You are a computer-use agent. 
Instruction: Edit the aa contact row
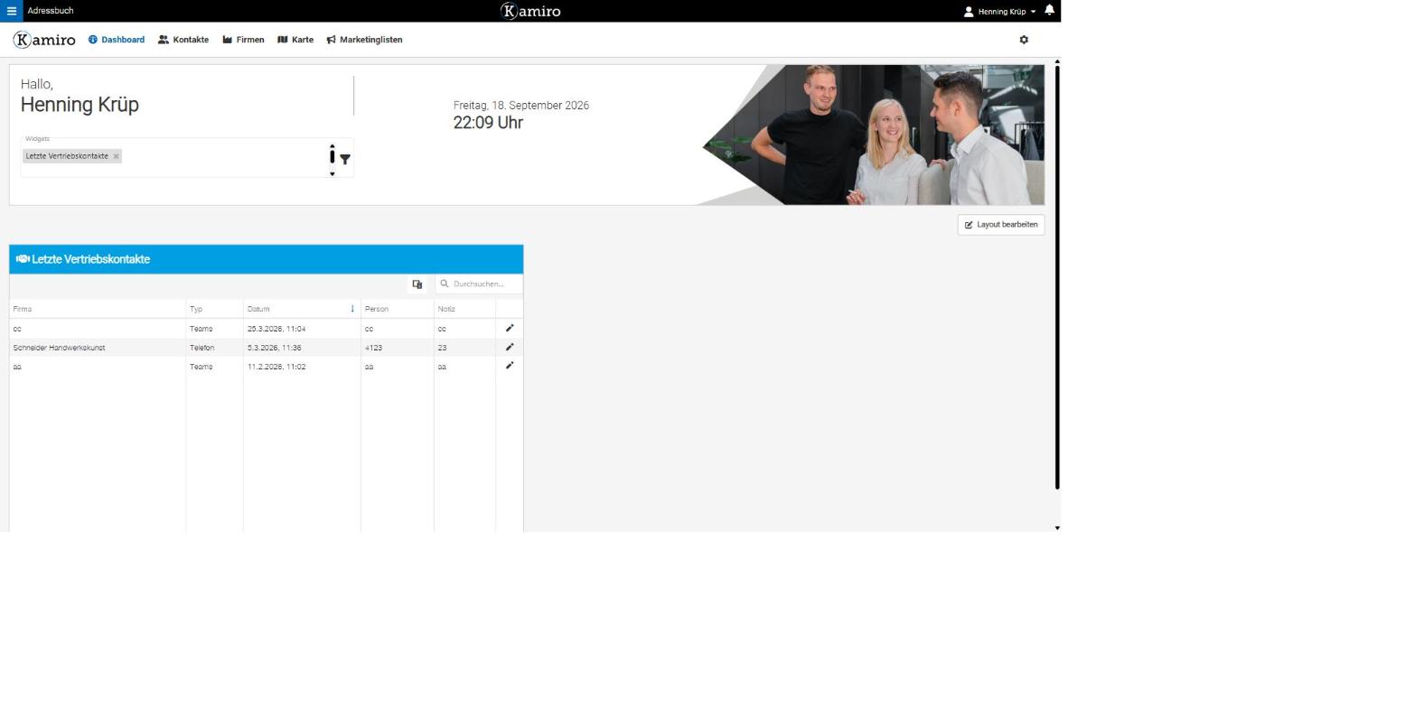tap(510, 366)
